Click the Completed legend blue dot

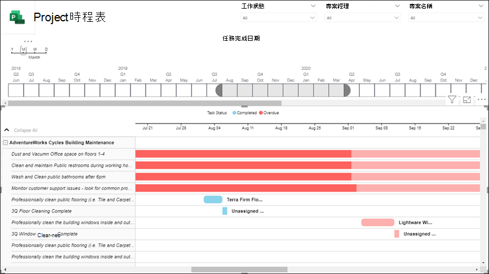pyautogui.click(x=234, y=113)
